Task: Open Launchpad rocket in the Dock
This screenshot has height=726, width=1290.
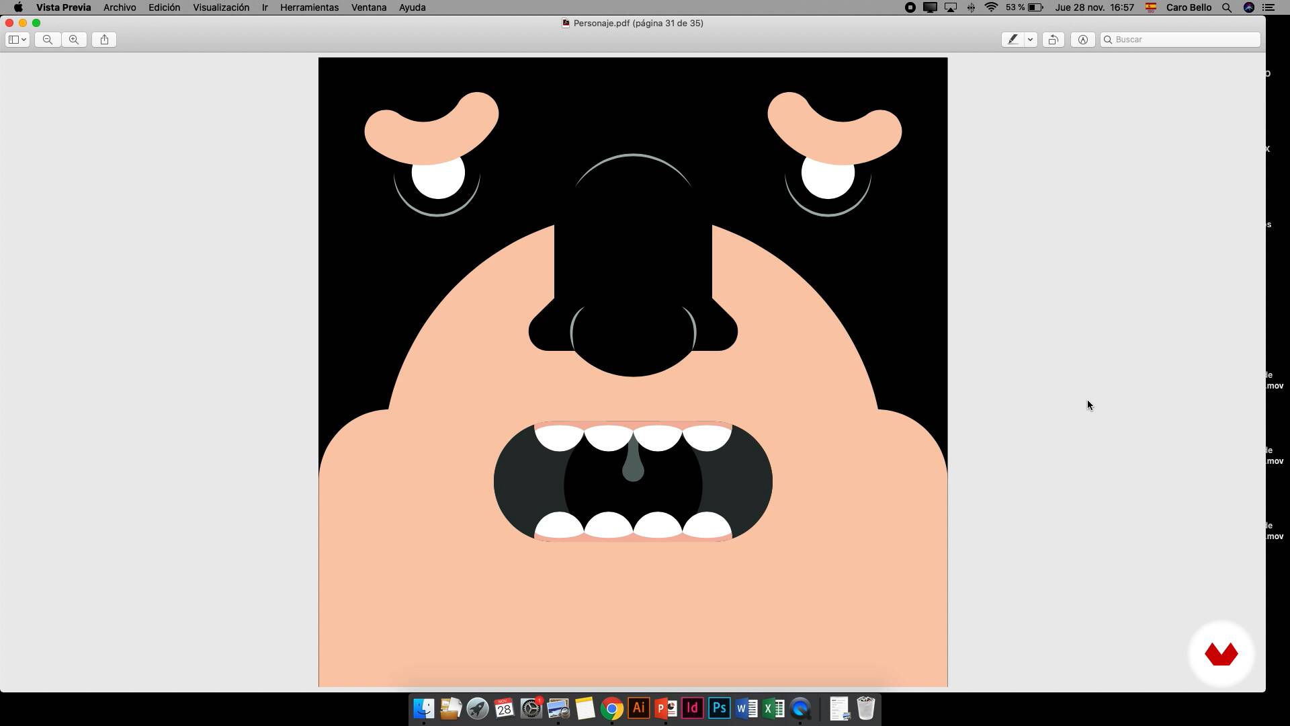Action: [478, 709]
